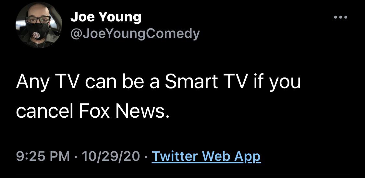This screenshot has height=178, width=365.
Task: Open the Joe Young display name
Action: (x=106, y=17)
